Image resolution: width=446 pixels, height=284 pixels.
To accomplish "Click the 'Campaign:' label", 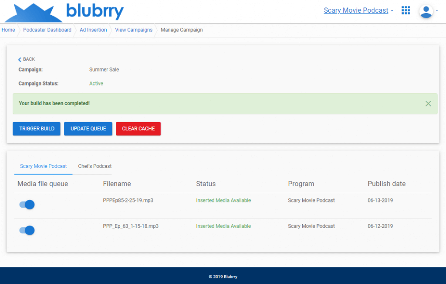I will (x=30, y=69).
